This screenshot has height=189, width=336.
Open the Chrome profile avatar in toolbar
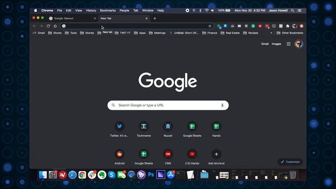point(295,26)
